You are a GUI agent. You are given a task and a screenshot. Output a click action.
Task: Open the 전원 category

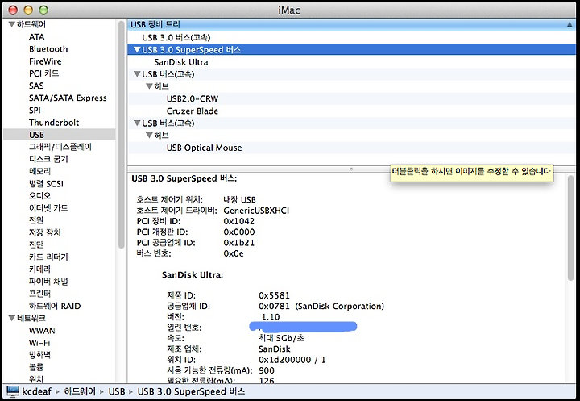point(36,220)
